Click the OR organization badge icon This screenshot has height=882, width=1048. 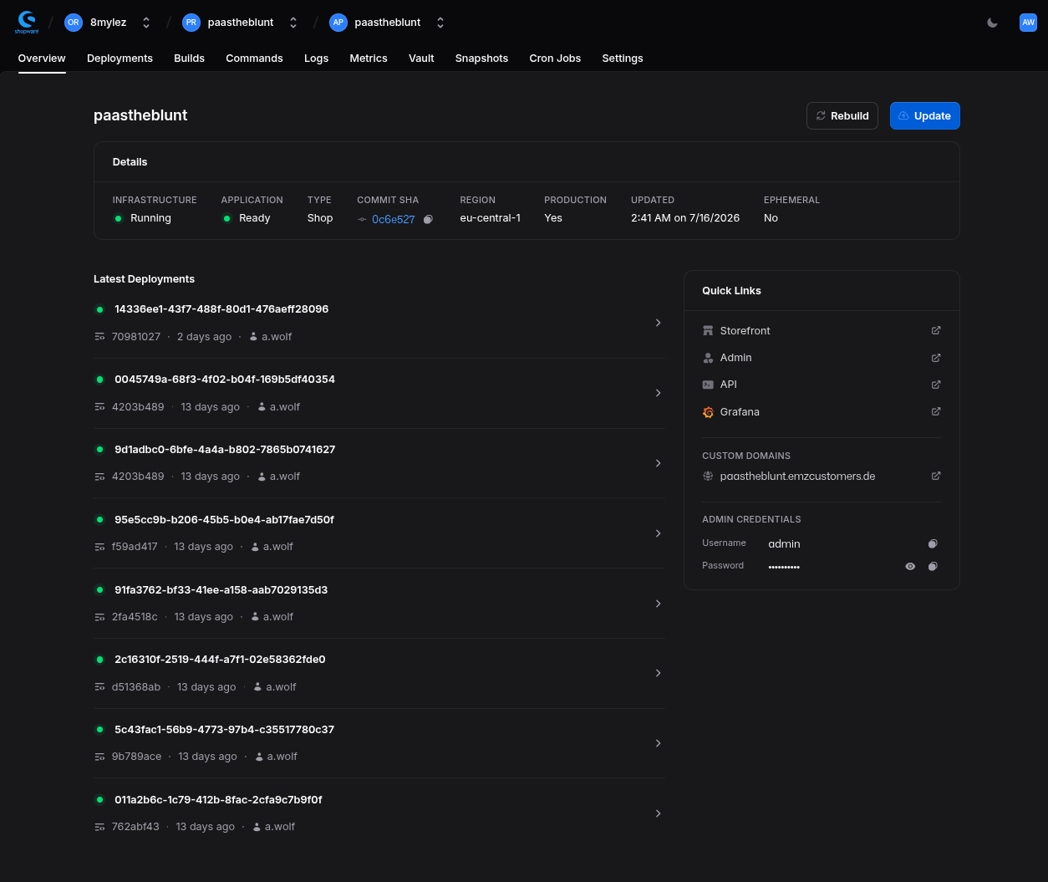(74, 23)
